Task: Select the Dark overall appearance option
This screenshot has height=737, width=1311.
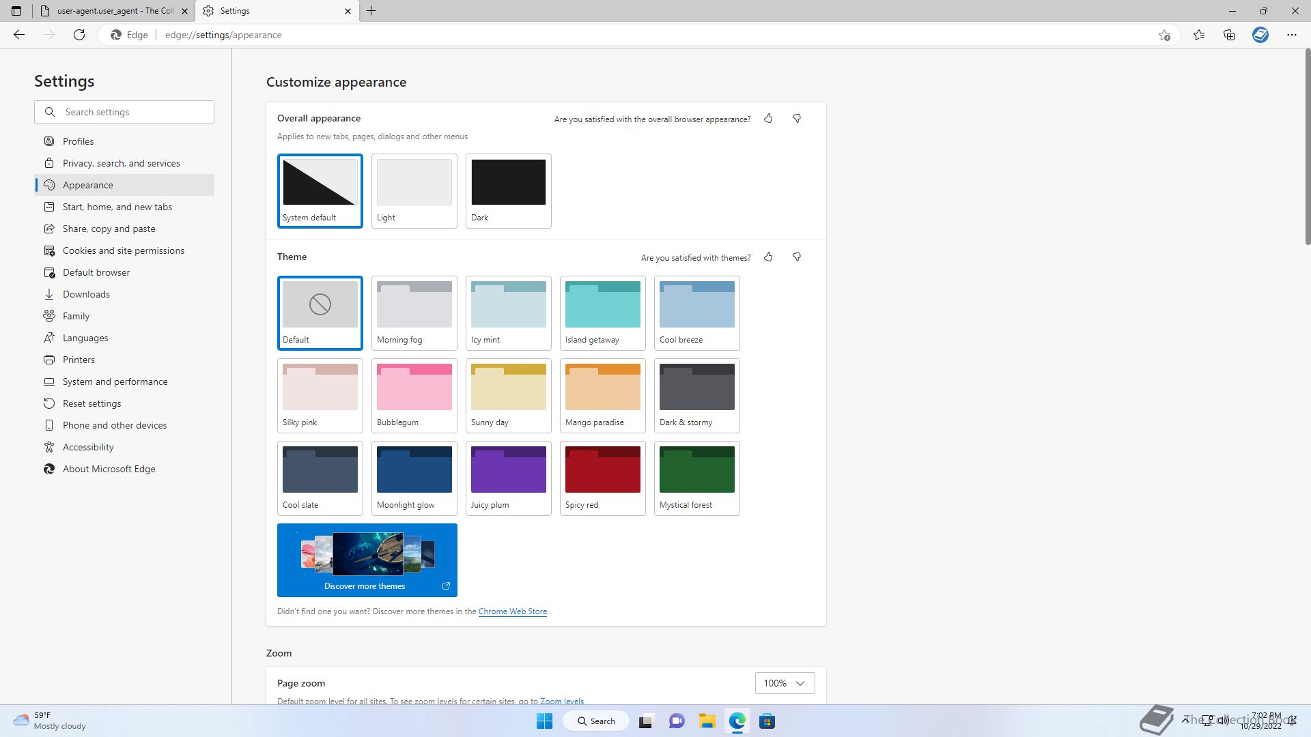Action: [508, 190]
